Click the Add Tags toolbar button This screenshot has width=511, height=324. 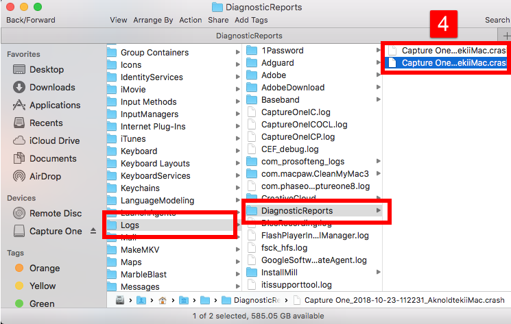coord(251,20)
